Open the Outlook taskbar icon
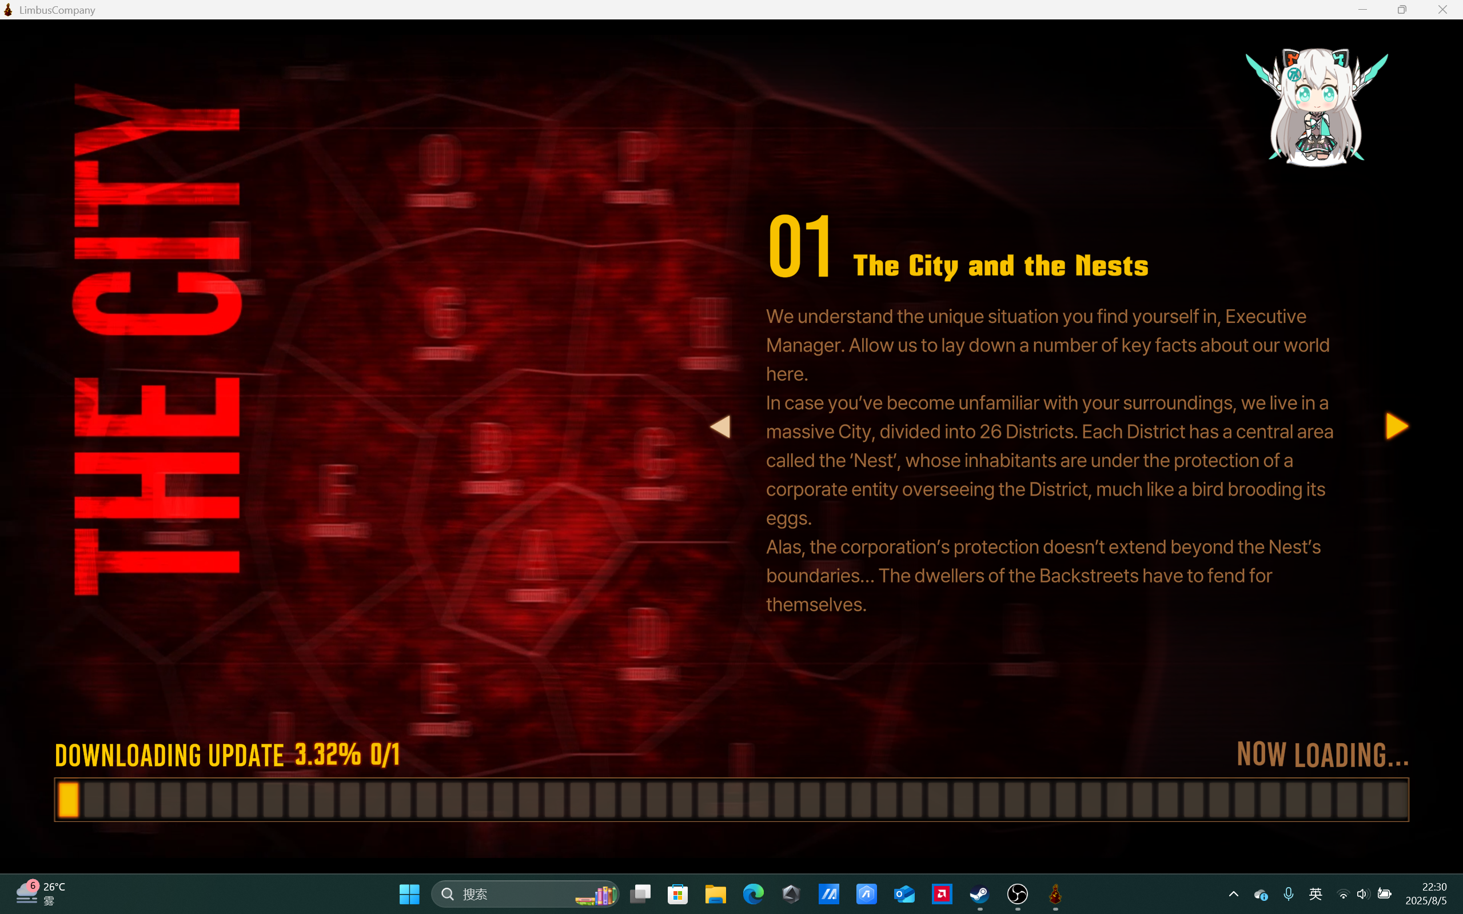The height and width of the screenshot is (914, 1463). 904,894
